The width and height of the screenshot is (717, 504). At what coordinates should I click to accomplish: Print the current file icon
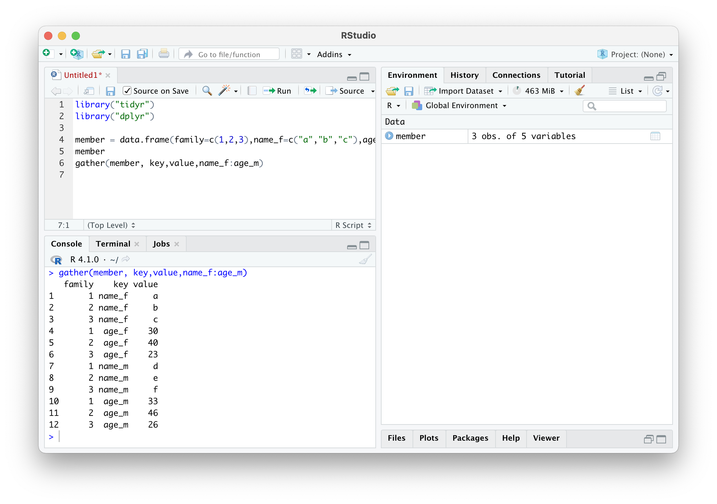[x=164, y=54]
